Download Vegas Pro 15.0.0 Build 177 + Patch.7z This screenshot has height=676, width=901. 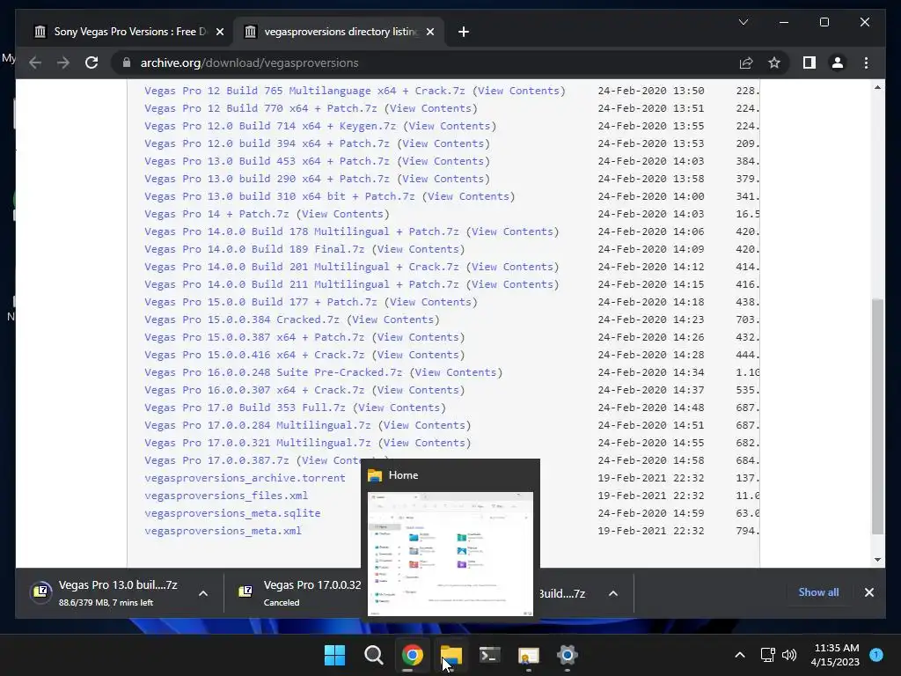[260, 303]
